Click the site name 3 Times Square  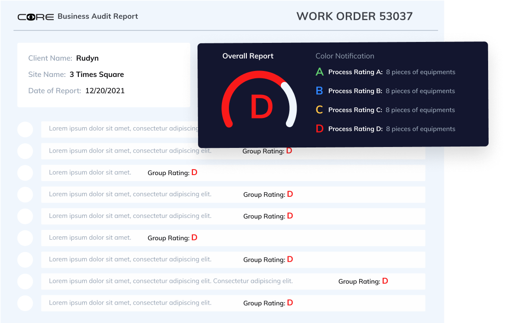coord(97,75)
